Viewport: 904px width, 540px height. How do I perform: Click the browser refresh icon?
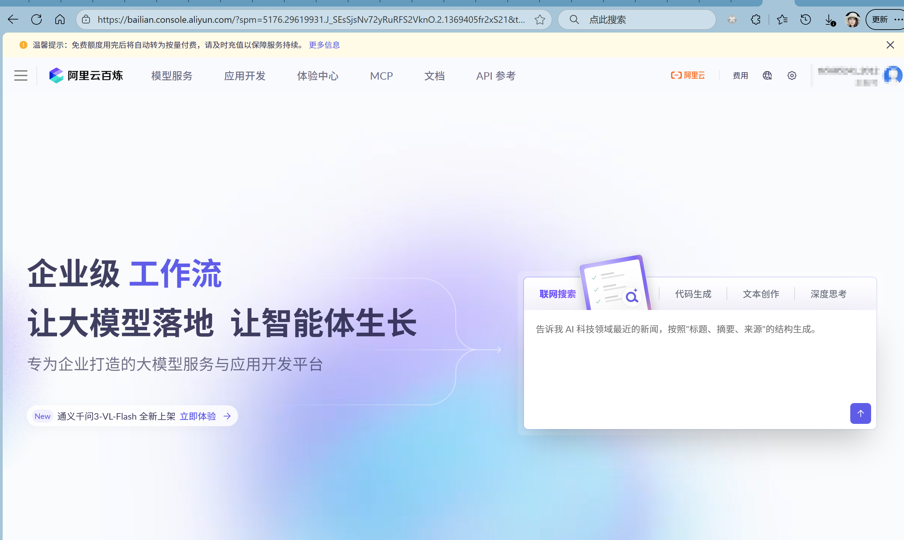click(x=36, y=19)
